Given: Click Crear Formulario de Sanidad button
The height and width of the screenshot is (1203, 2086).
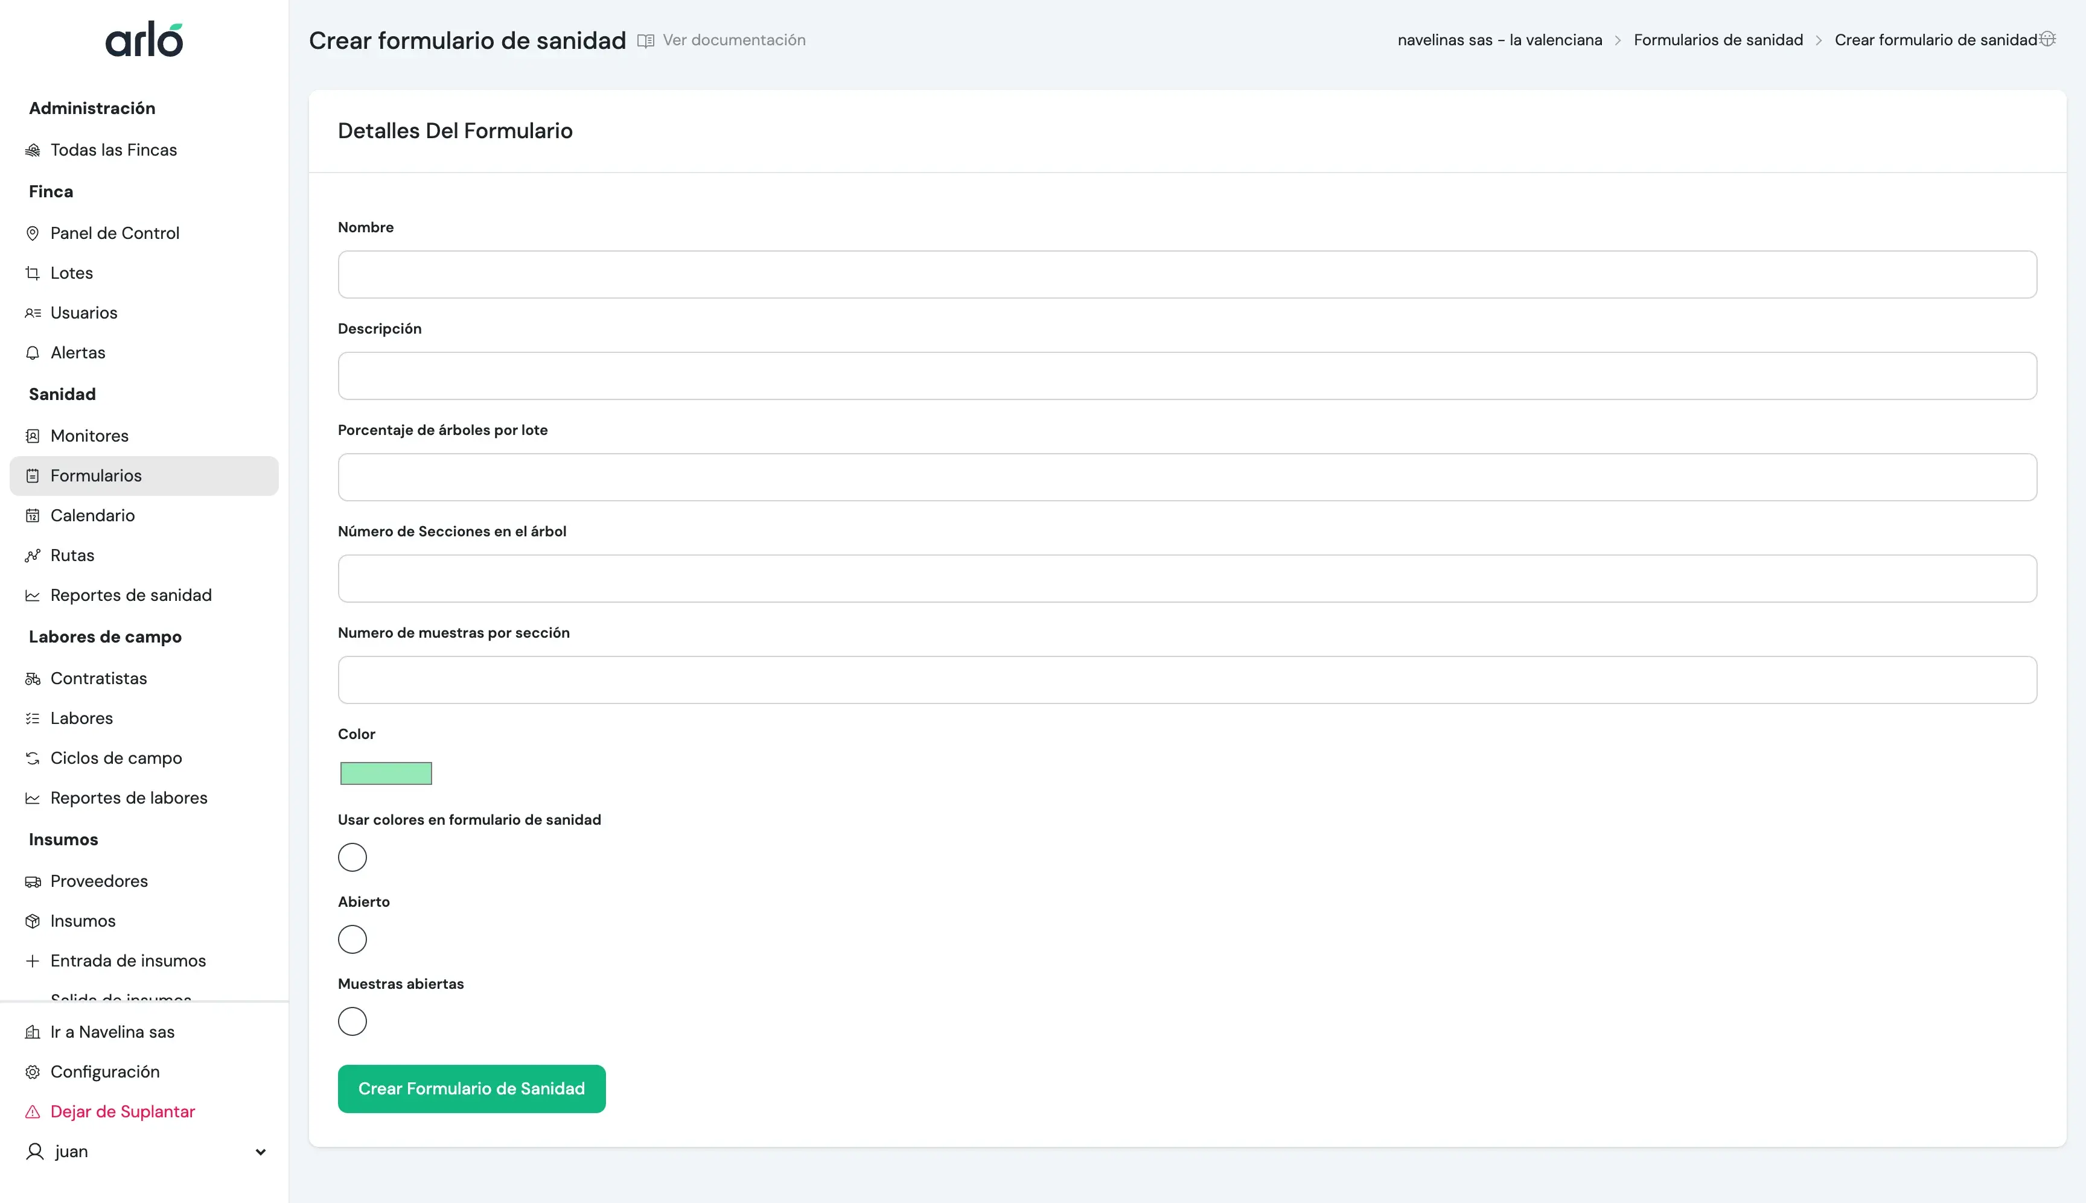Looking at the screenshot, I should pos(471,1088).
